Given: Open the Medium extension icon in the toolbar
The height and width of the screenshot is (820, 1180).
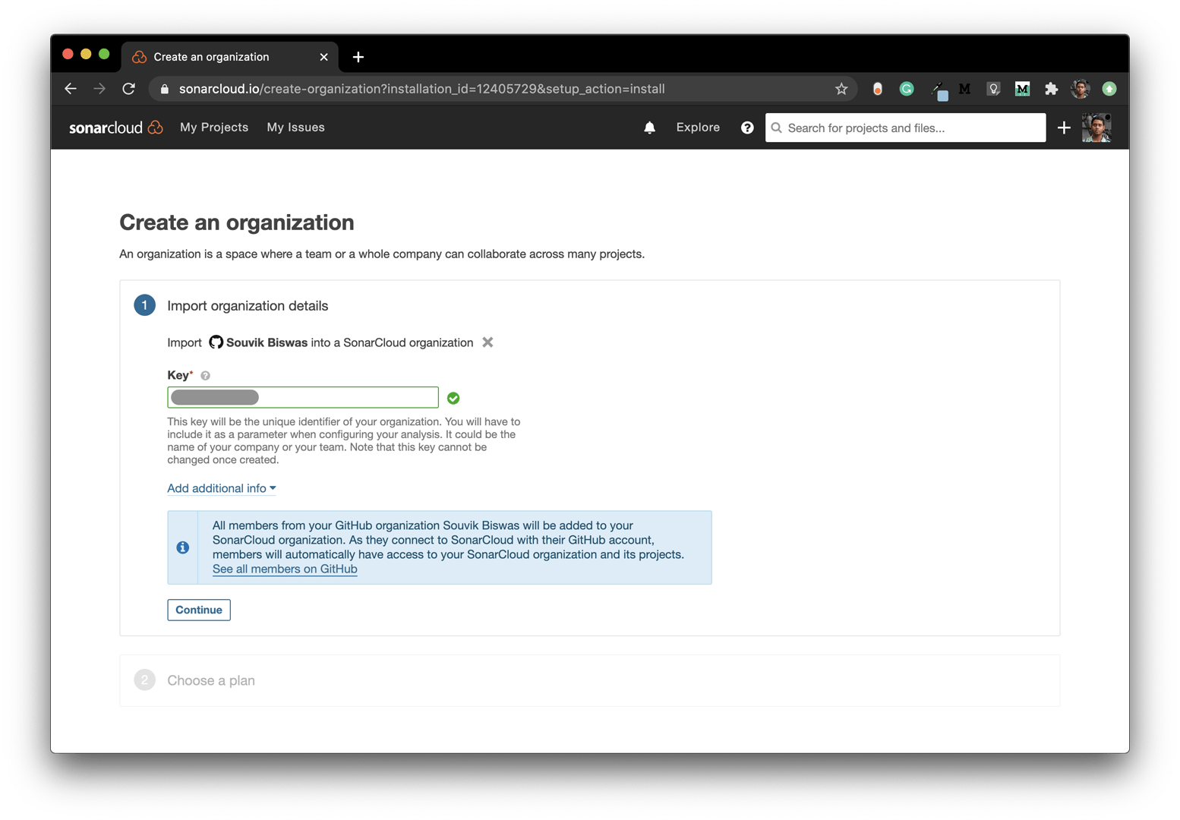Looking at the screenshot, I should tap(964, 89).
